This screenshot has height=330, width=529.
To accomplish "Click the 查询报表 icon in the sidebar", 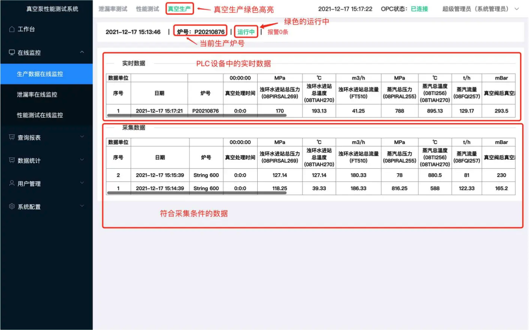I will pyautogui.click(x=12, y=137).
